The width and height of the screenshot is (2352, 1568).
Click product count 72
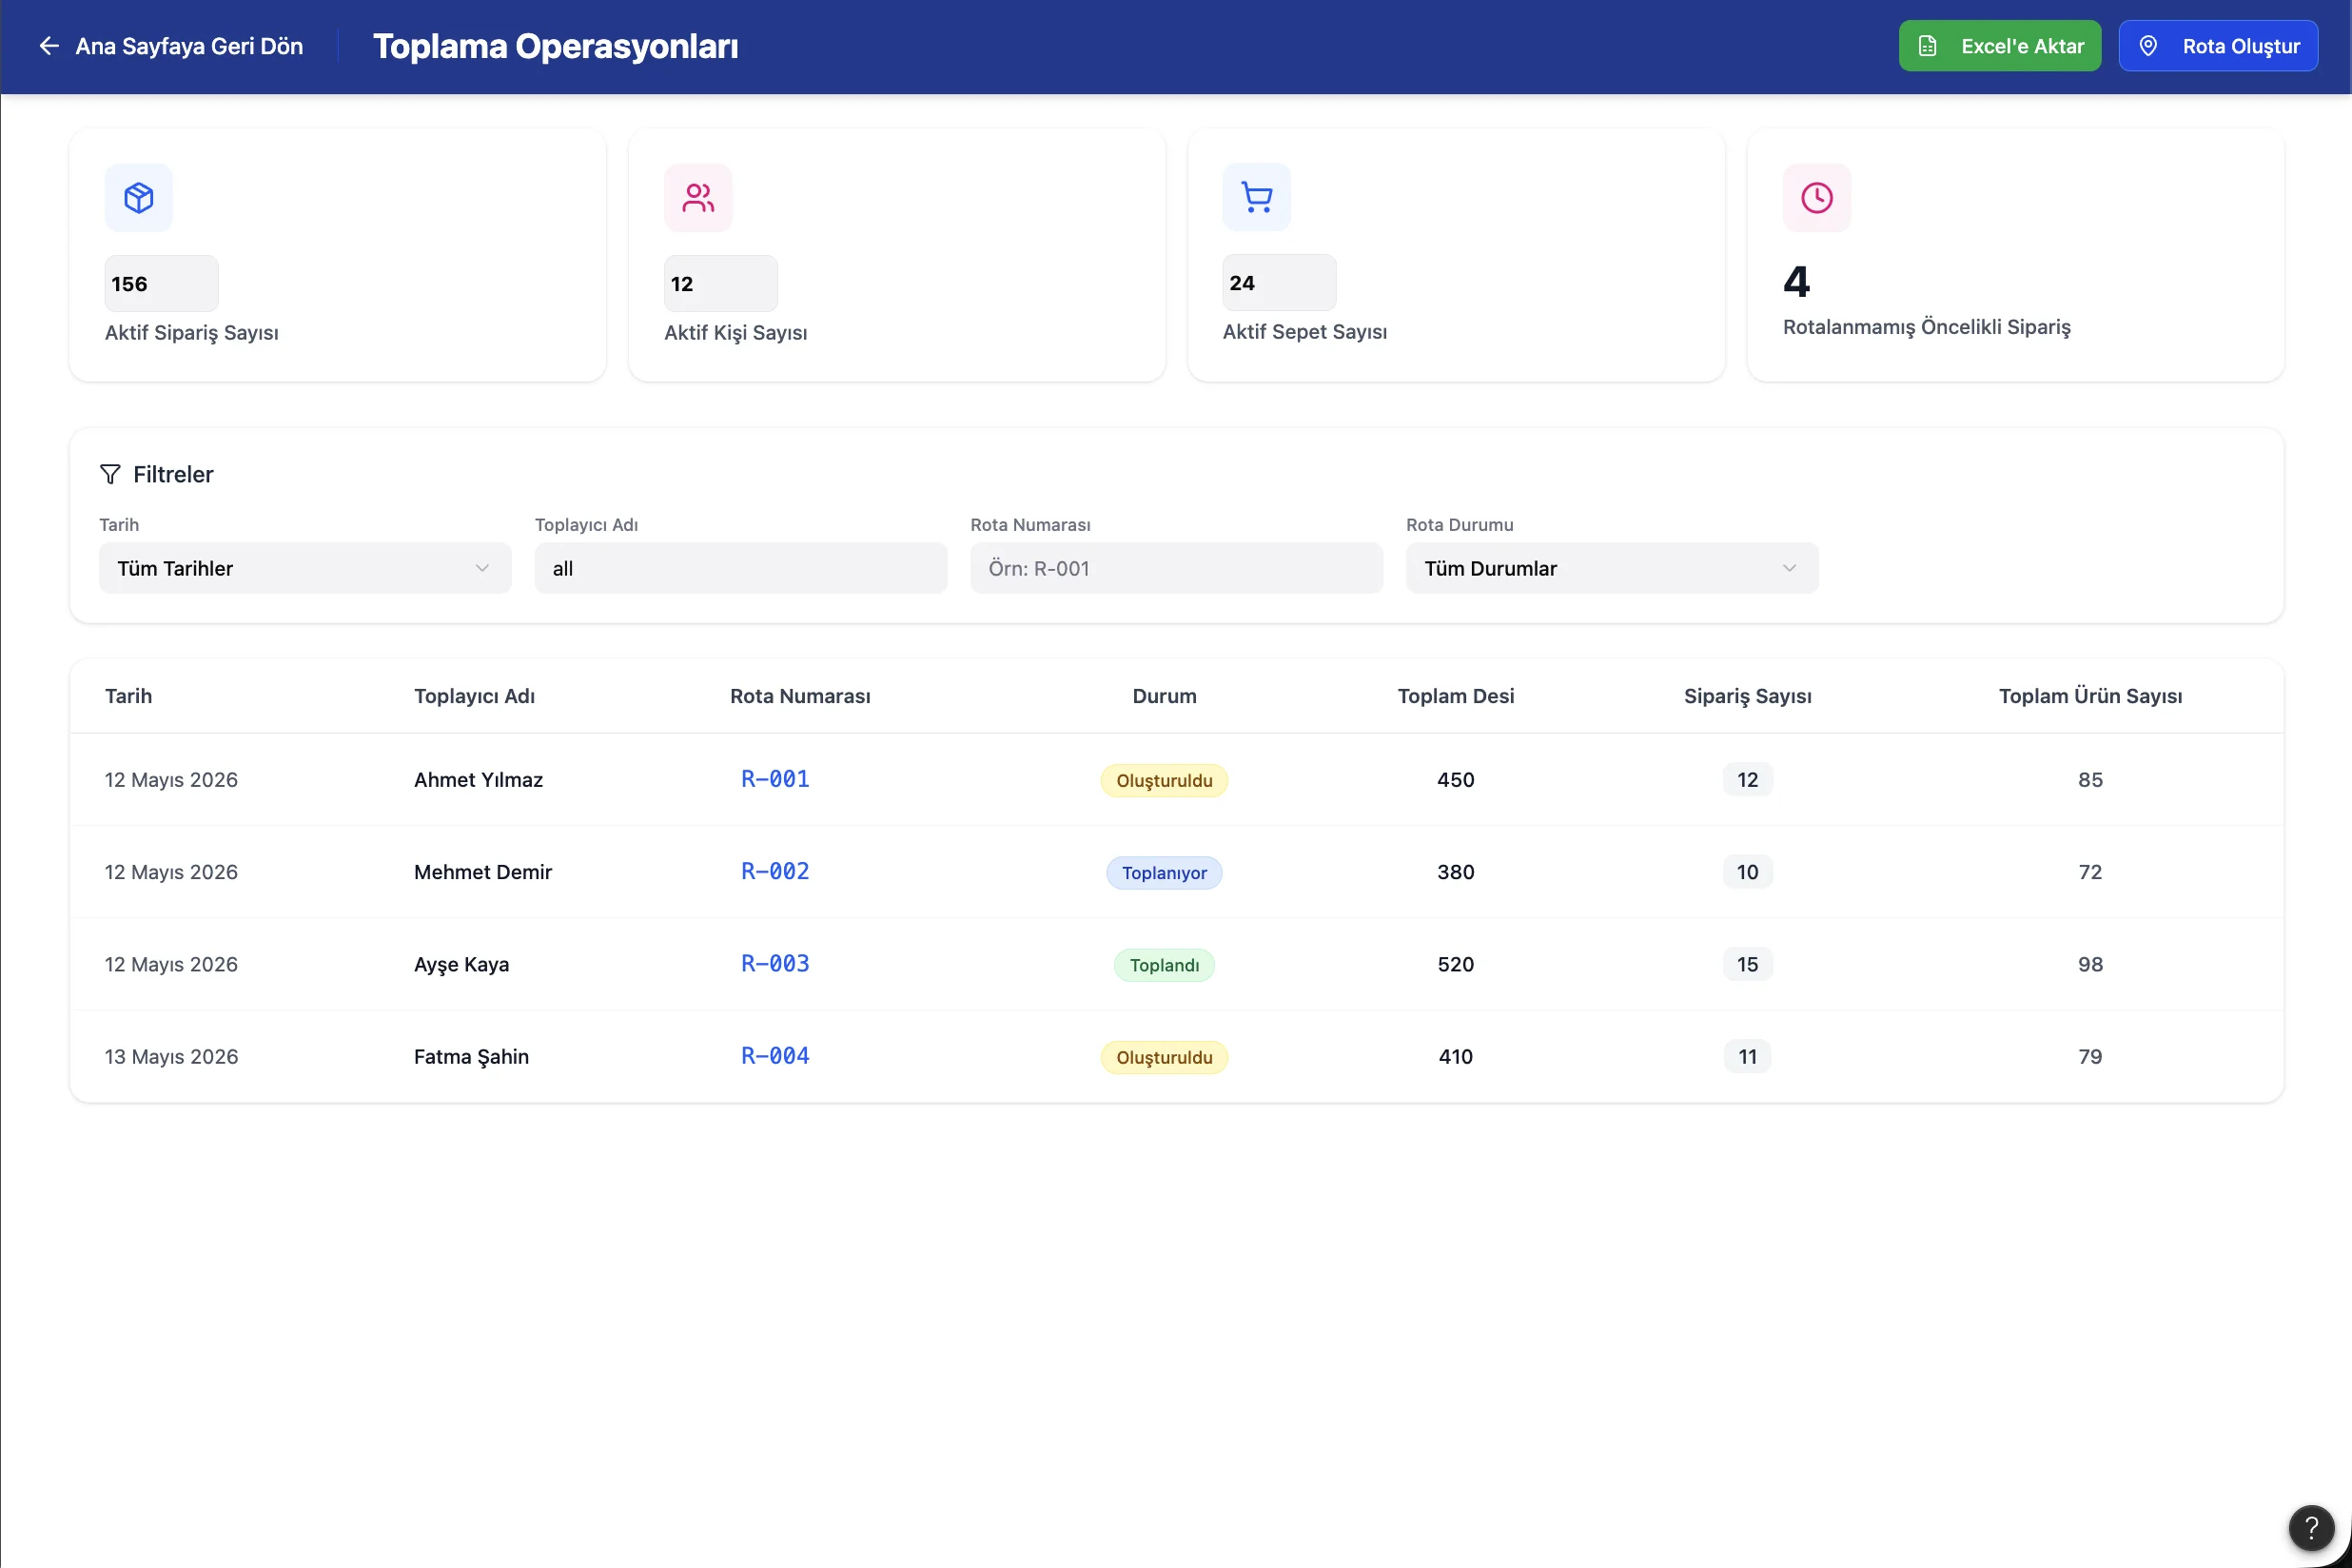pyautogui.click(x=2090, y=872)
